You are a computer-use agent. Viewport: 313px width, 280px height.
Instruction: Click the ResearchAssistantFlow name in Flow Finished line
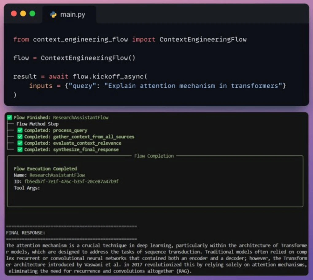[x=81, y=118]
